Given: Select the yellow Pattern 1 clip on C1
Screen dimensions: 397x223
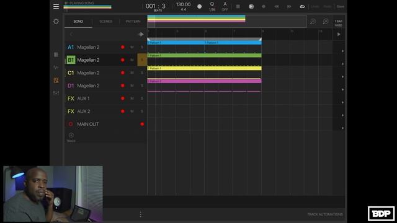Looking at the screenshot, I should tap(204, 68).
